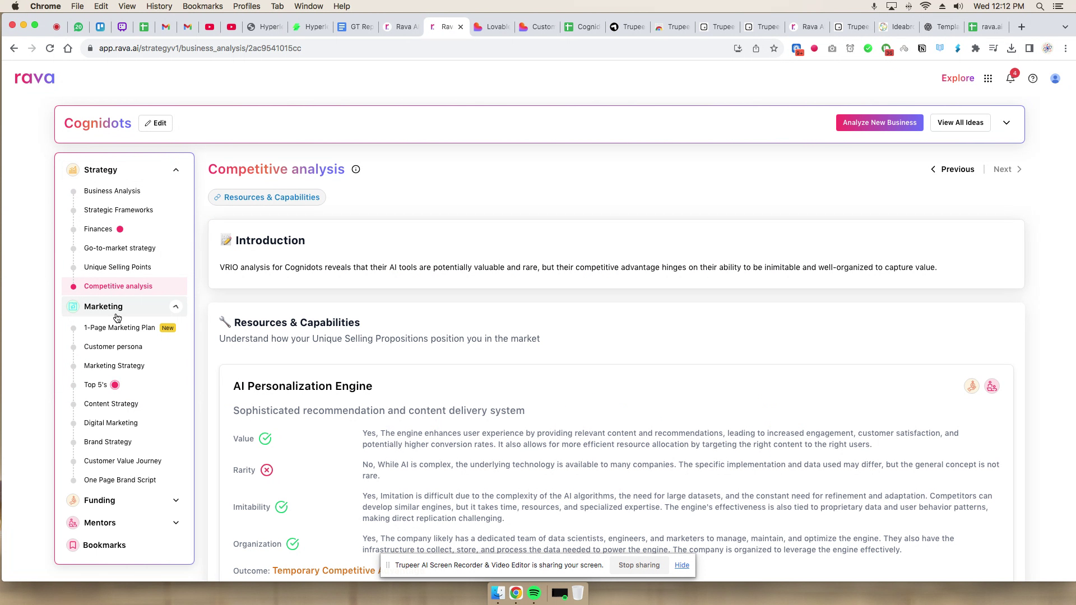Viewport: 1076px width, 605px height.
Task: Click the Chrome downloads icon in the toolbar
Action: [x=1012, y=48]
